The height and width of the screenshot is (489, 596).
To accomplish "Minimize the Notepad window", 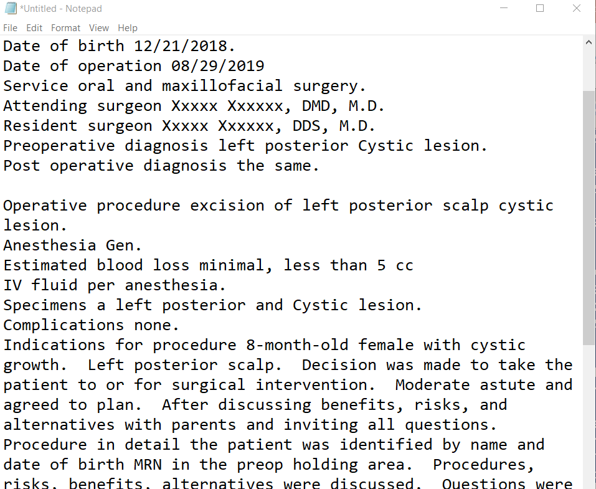I will pos(504,8).
